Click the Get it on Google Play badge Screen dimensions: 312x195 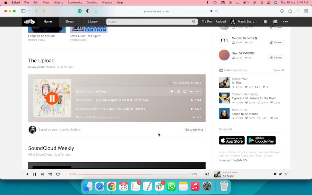[261, 140]
